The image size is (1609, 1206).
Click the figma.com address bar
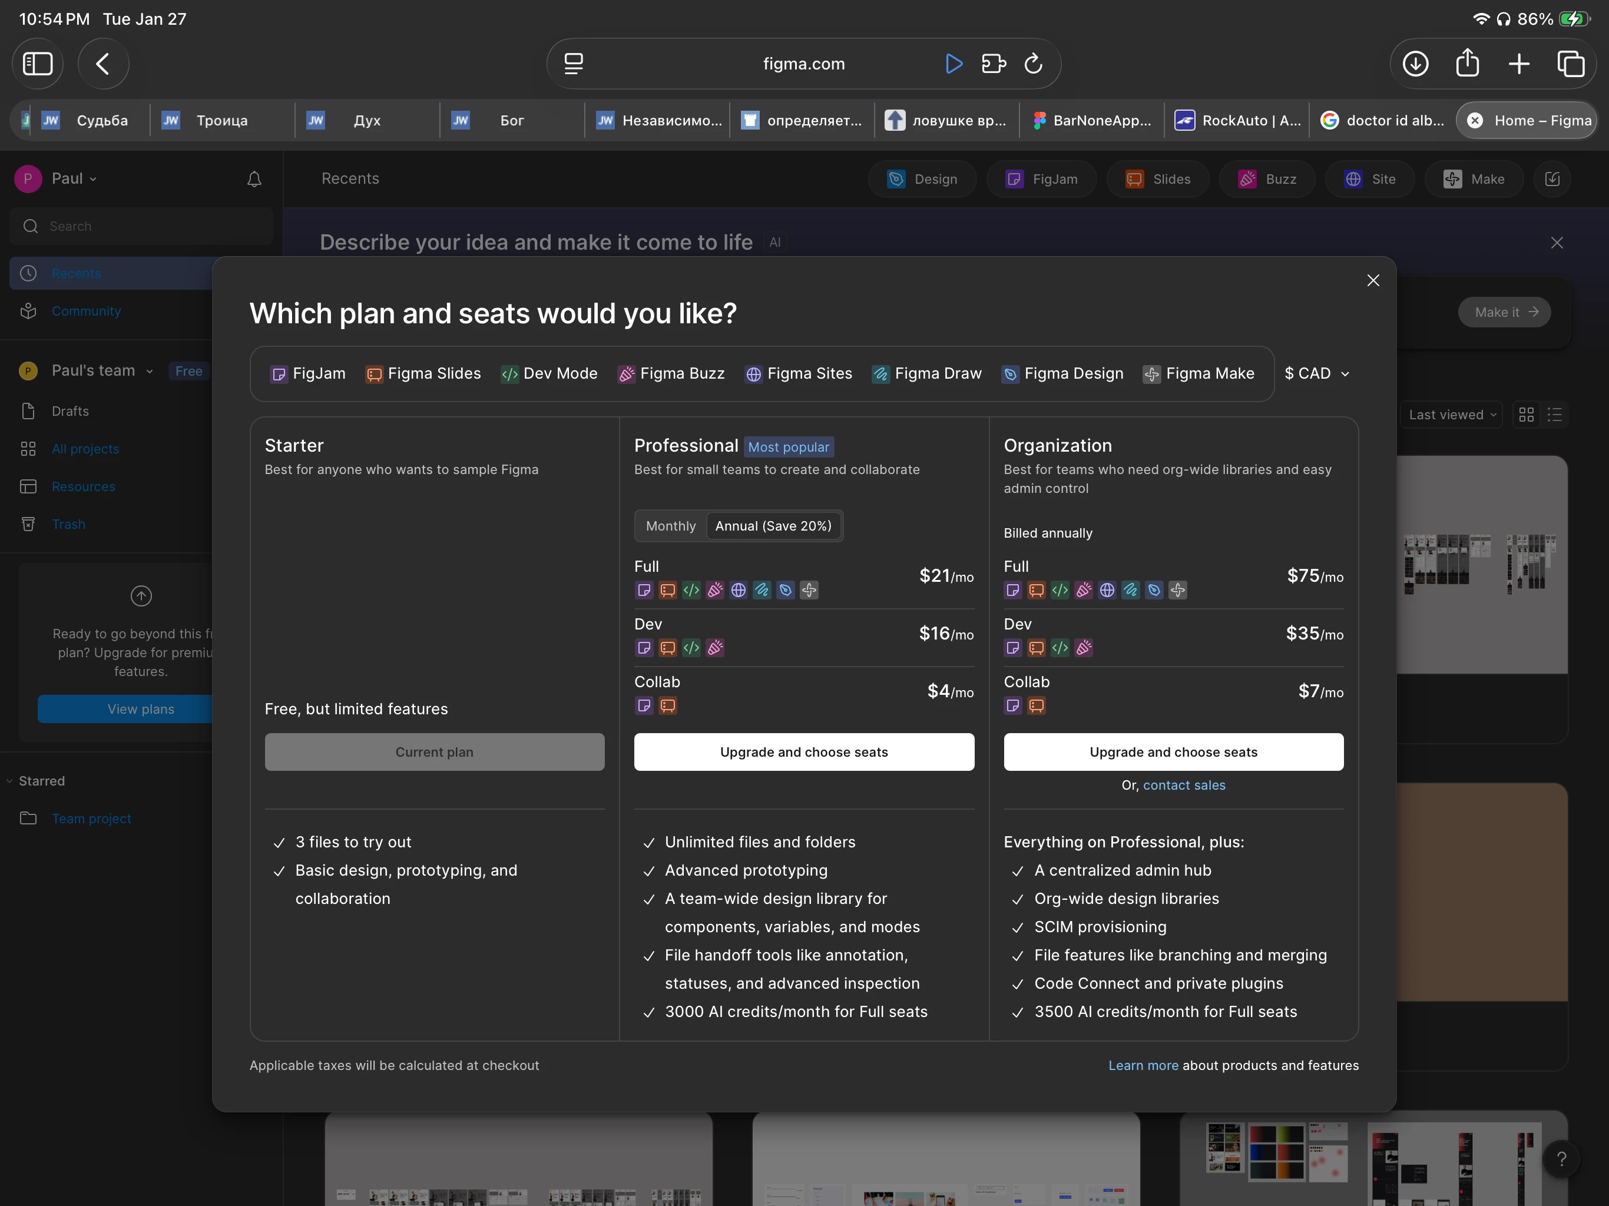(x=803, y=64)
